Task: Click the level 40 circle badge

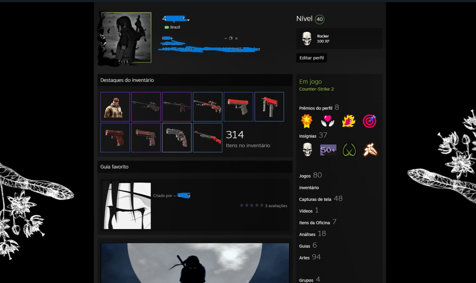Action: point(319,19)
